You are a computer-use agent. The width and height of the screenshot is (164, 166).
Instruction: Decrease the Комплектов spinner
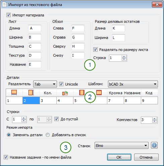coord(155,121)
